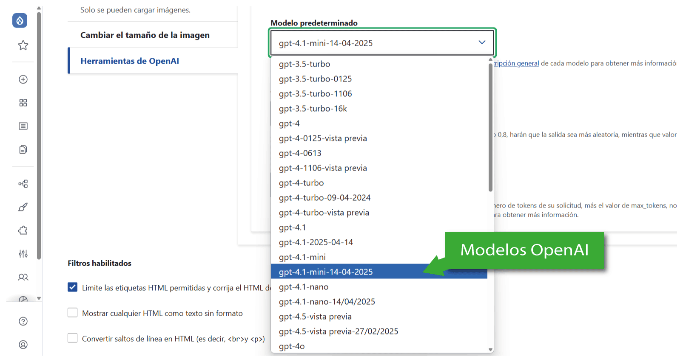Viewport: 683px width, 362px height.
Task: Select 'gpt-4.5-vista previa-27/02/2025' option
Action: tap(379, 331)
